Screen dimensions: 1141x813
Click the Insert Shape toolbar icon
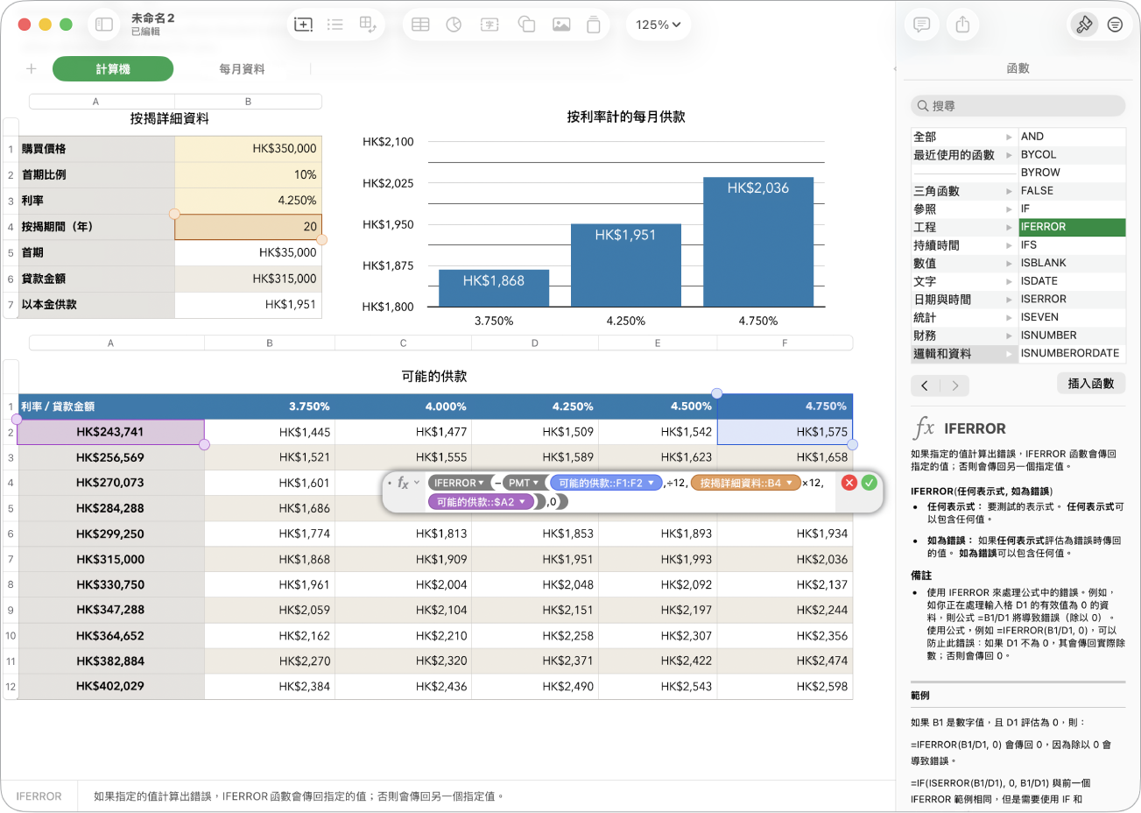[x=526, y=25]
